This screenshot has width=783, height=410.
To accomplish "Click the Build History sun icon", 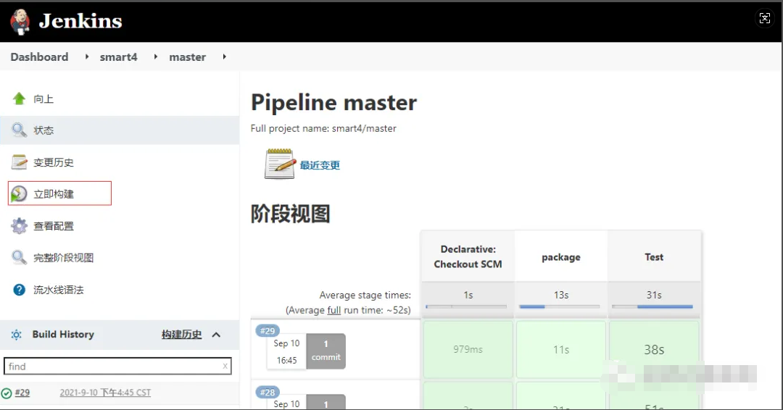I will (17, 335).
